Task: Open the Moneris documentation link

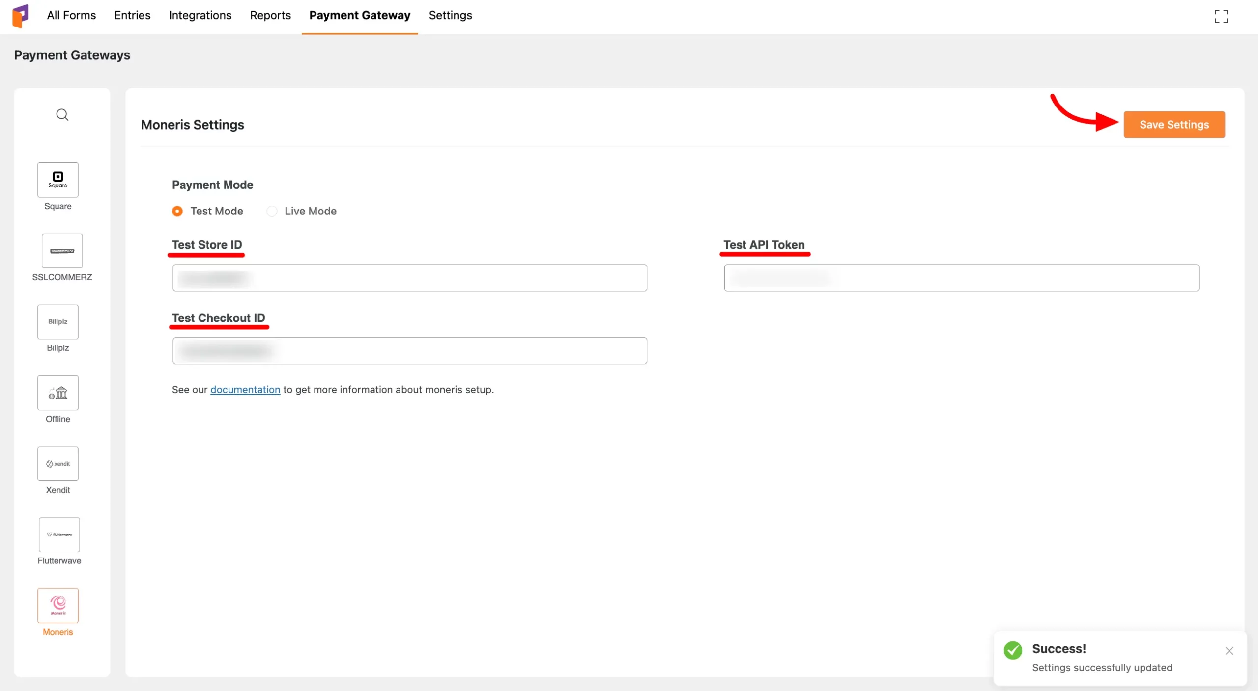Action: pos(245,389)
